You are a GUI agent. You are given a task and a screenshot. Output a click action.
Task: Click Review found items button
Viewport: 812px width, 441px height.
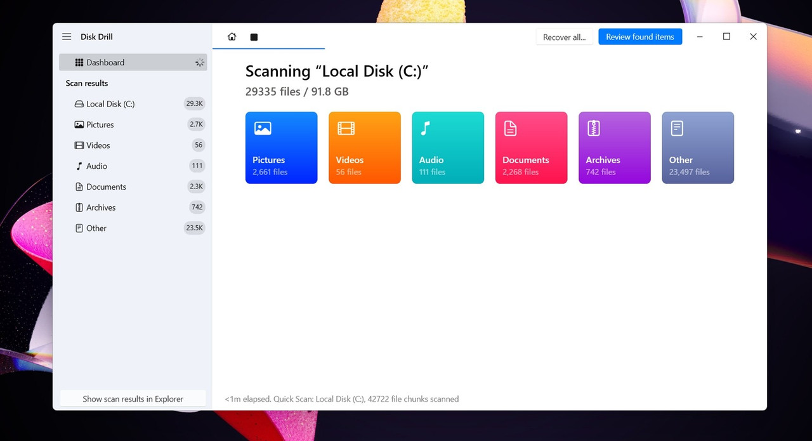(x=640, y=37)
